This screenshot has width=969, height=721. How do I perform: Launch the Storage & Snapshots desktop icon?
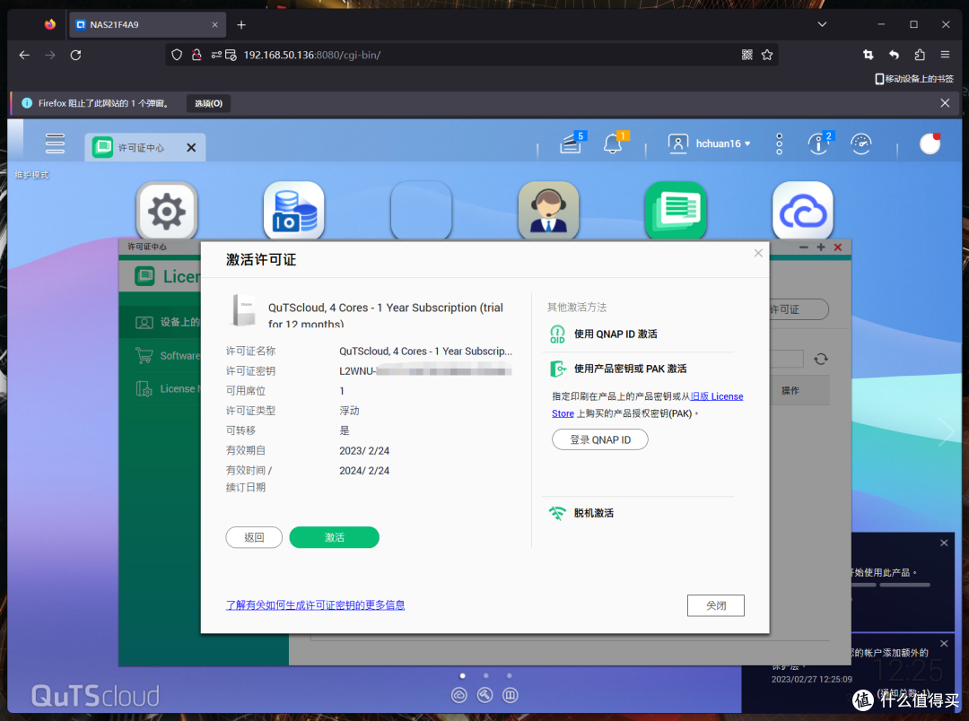pyautogui.click(x=294, y=211)
